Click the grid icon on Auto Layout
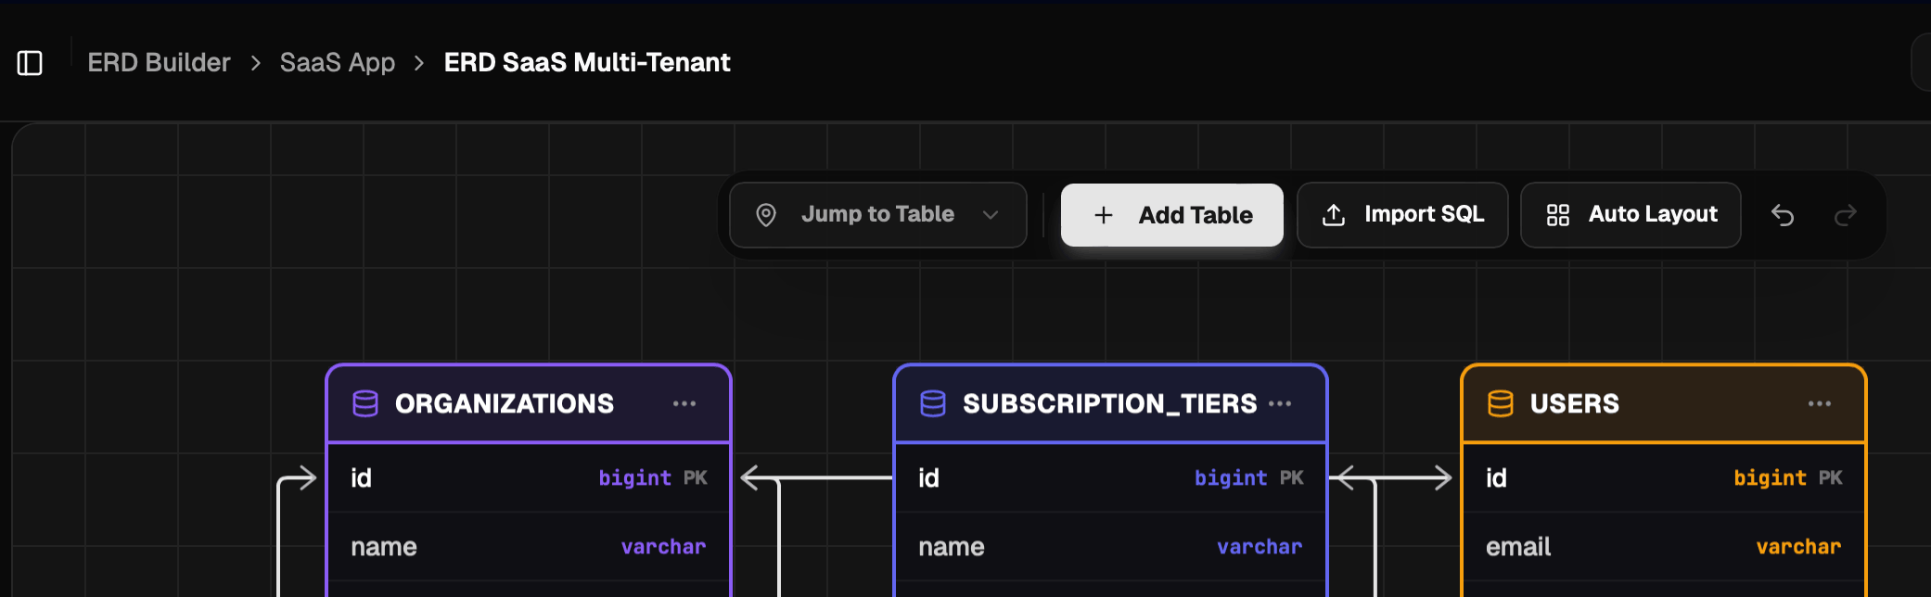This screenshot has height=597, width=1931. click(1558, 215)
